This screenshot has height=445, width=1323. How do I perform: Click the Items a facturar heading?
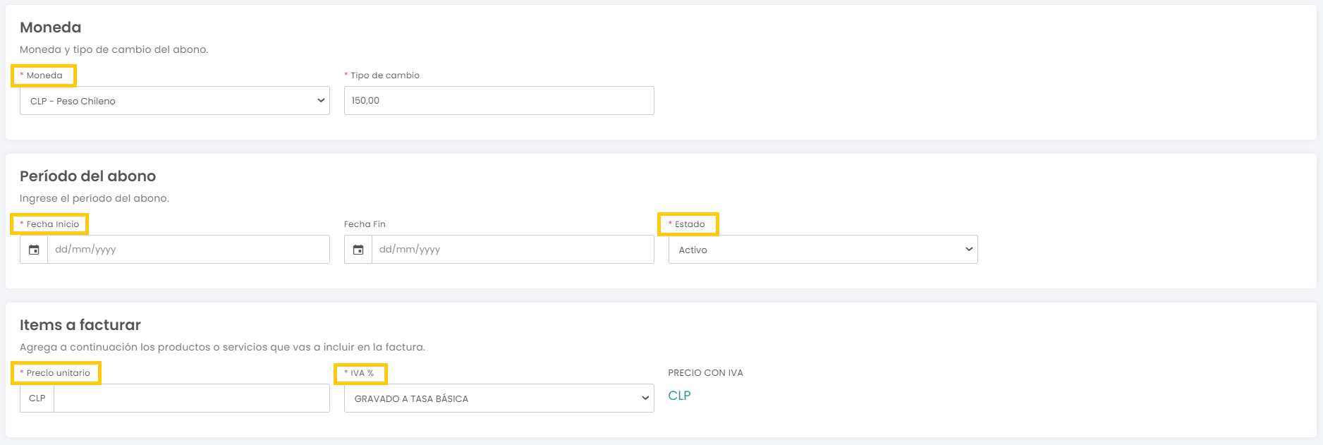coord(80,325)
